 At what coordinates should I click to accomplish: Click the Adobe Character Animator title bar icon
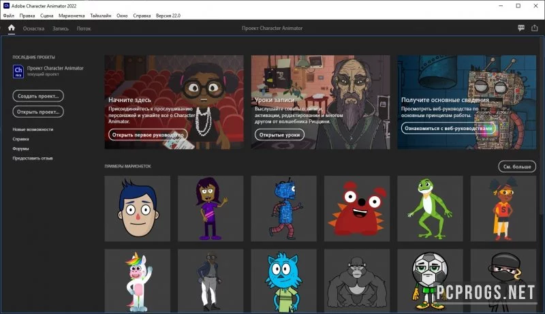point(6,5)
